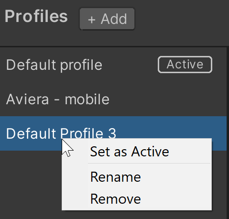Click the Add profile button
The width and height of the screenshot is (229, 219).
tap(107, 19)
